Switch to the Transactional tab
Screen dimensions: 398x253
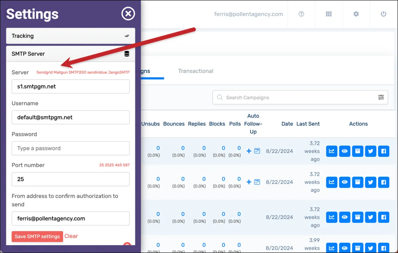pyautogui.click(x=196, y=71)
